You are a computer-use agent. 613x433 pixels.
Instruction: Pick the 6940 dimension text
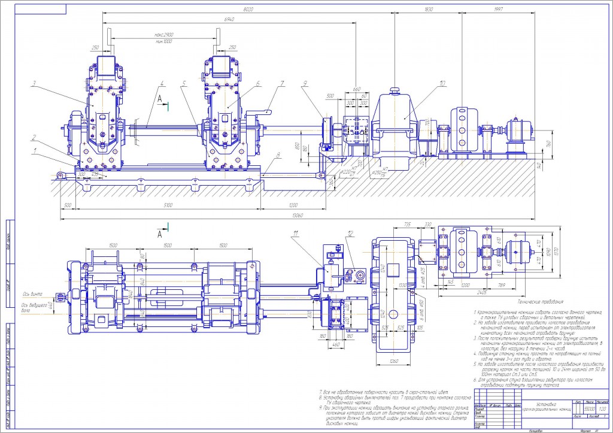[x=229, y=19]
